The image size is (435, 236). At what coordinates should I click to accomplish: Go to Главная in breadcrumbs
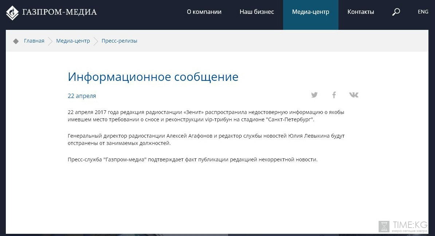pyautogui.click(x=34, y=41)
